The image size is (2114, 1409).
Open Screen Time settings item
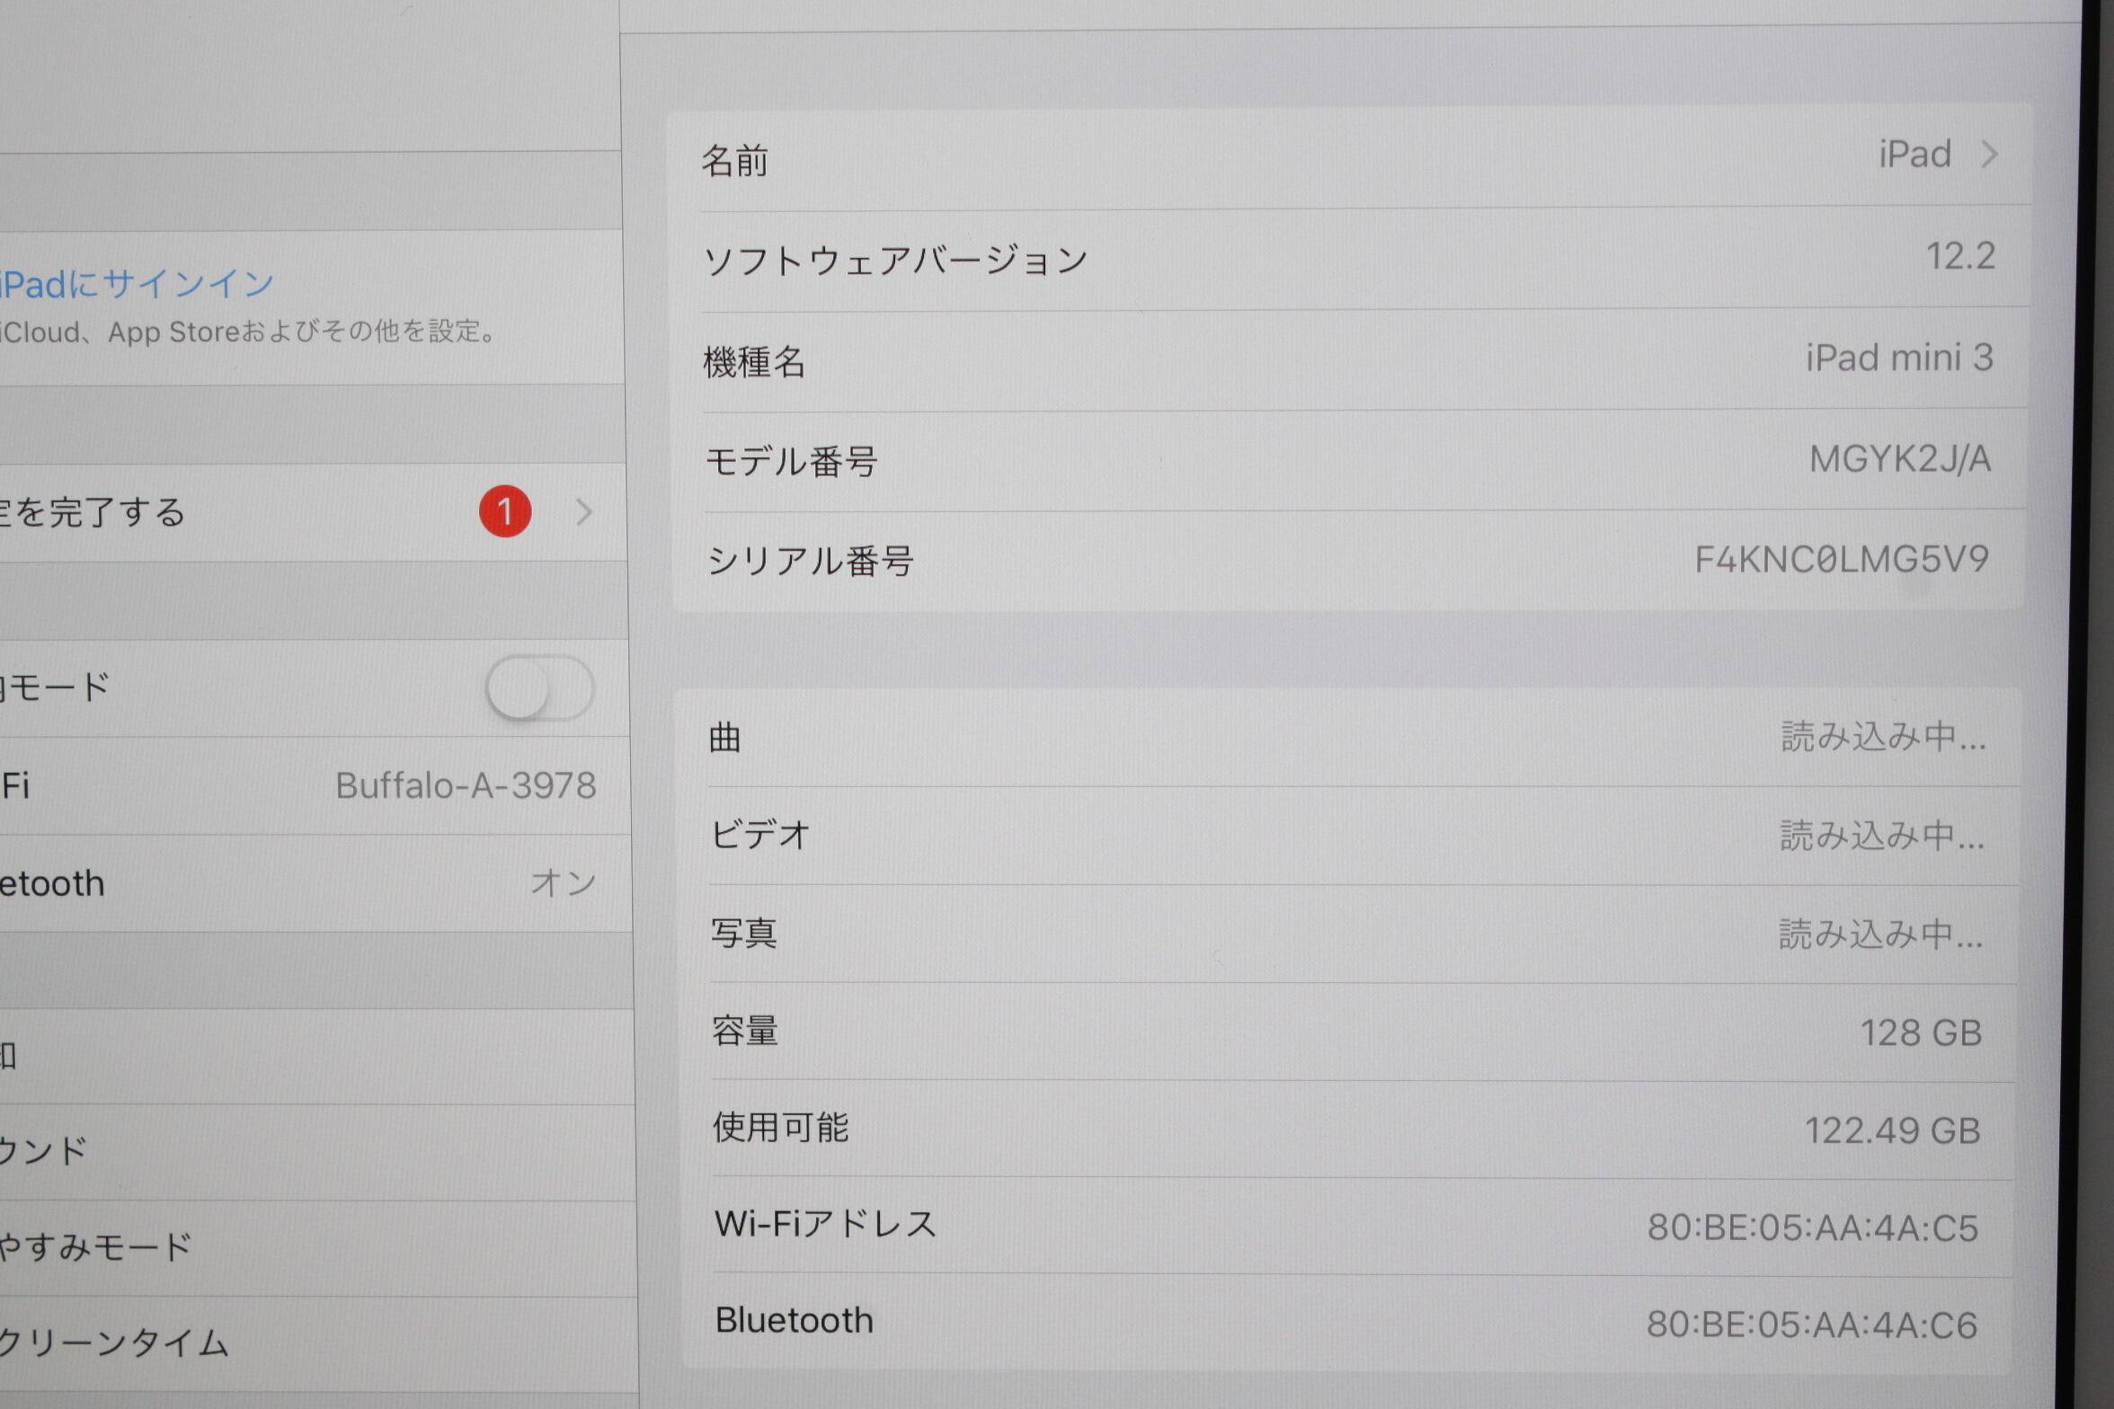coord(117,1343)
